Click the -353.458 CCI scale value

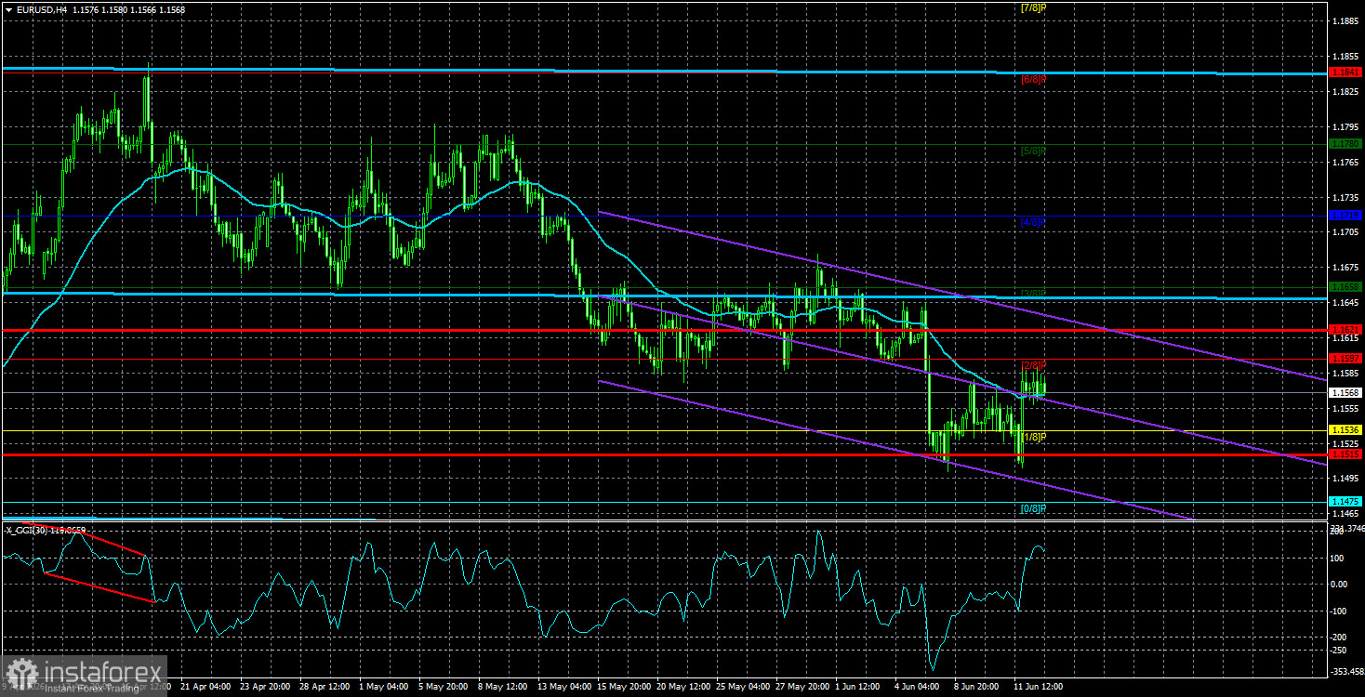pyautogui.click(x=1346, y=671)
